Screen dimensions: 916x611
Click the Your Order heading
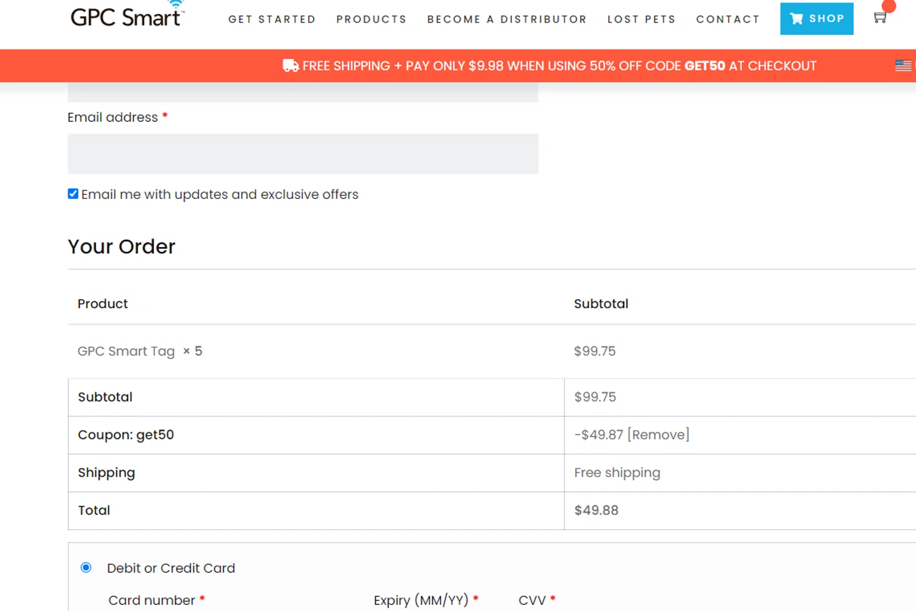122,247
